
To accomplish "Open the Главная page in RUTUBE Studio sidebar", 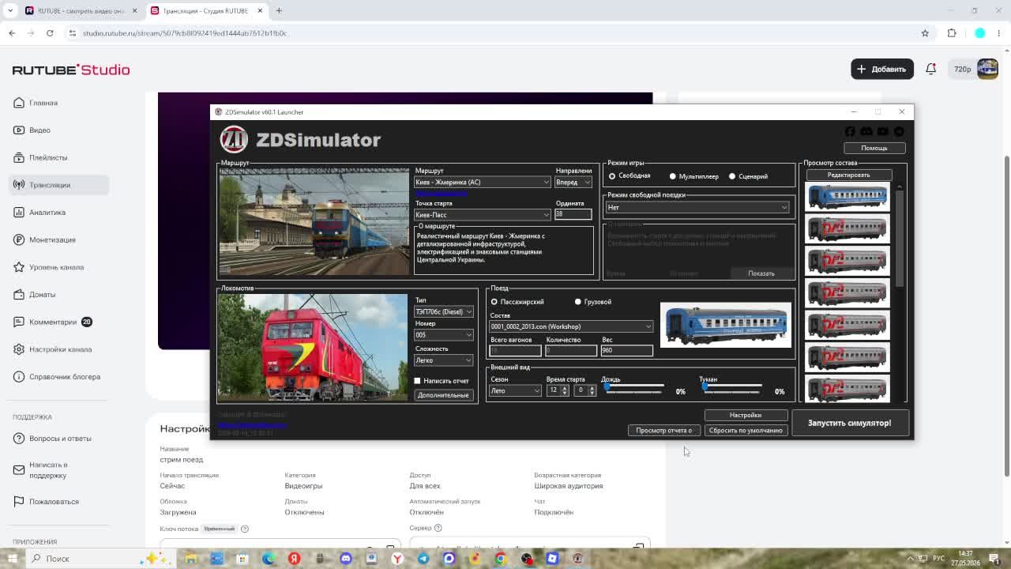I will coord(43,103).
